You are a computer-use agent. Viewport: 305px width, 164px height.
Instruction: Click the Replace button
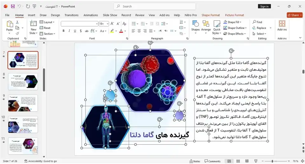259,28
